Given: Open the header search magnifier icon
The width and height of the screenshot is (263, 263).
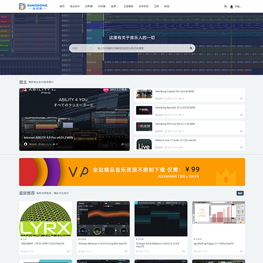Looking at the screenshot, I should [x=226, y=6].
